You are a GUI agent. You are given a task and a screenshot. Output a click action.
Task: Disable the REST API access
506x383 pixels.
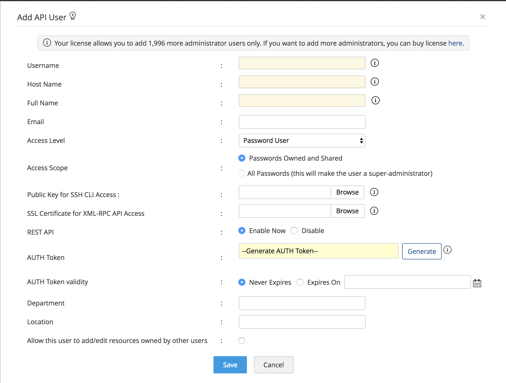click(294, 231)
